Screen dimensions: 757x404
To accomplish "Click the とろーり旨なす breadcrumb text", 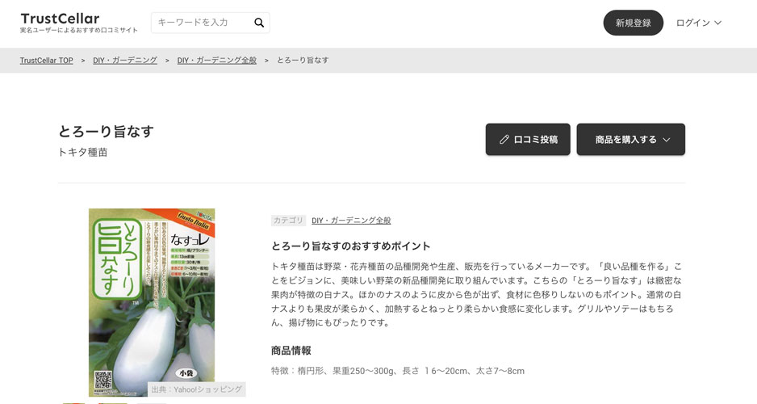I will click(303, 61).
